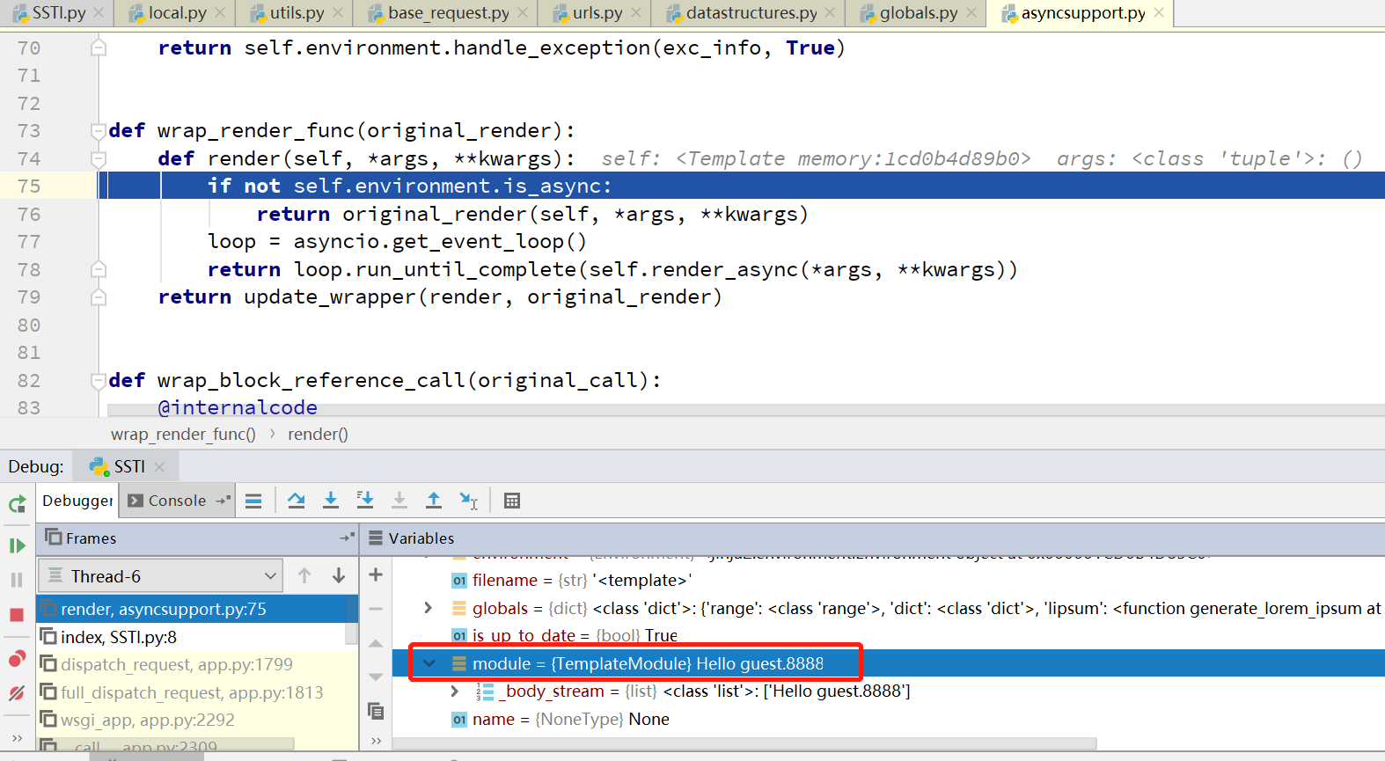
Task: Close the asyncsupport.py tab
Action: (x=1159, y=12)
